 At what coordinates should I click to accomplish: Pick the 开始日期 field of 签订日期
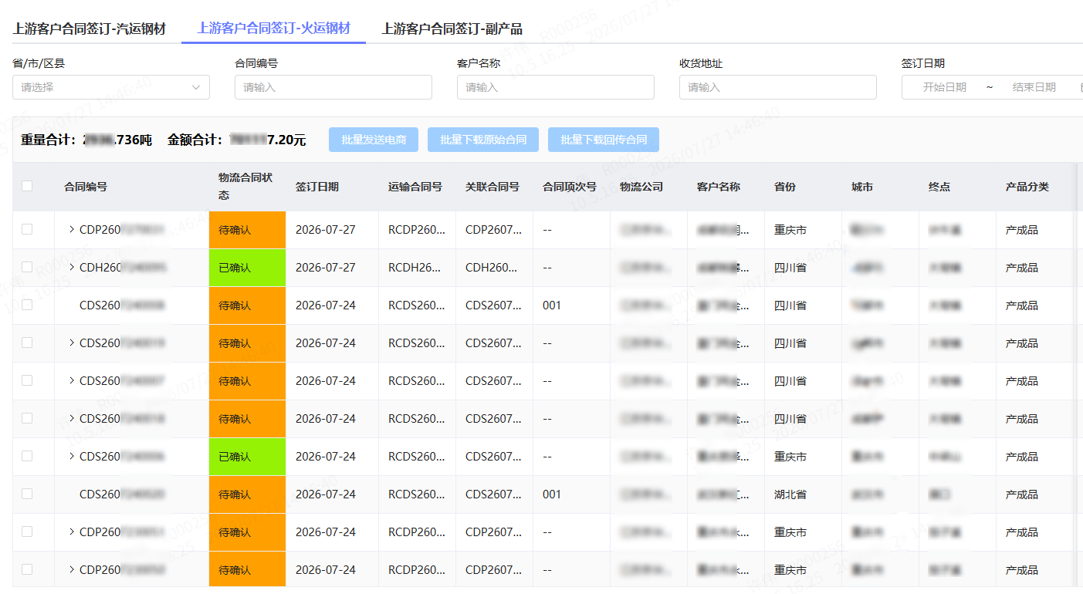[945, 87]
